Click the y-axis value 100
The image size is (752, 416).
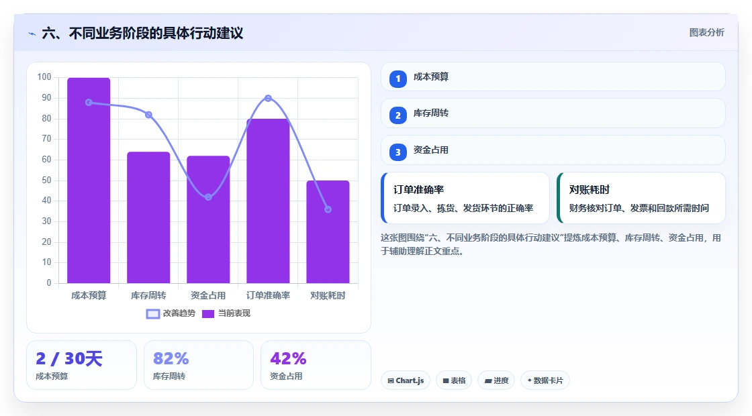44,77
